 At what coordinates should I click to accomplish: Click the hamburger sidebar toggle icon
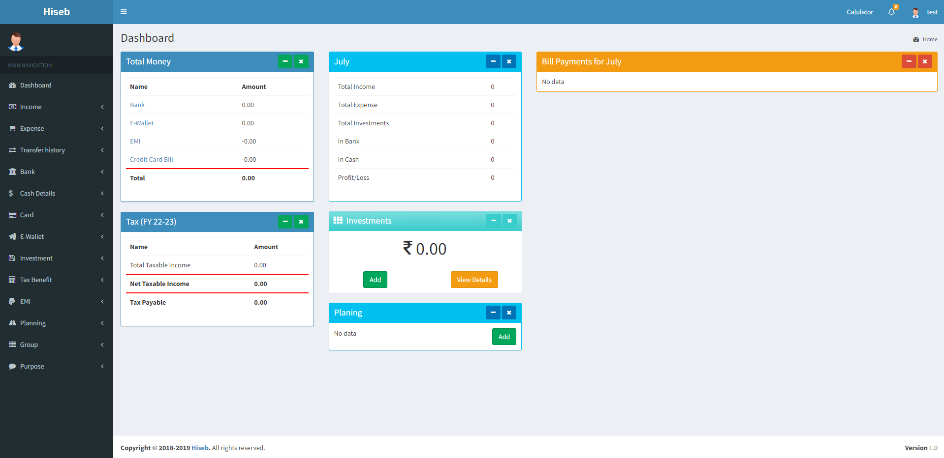pyautogui.click(x=124, y=12)
